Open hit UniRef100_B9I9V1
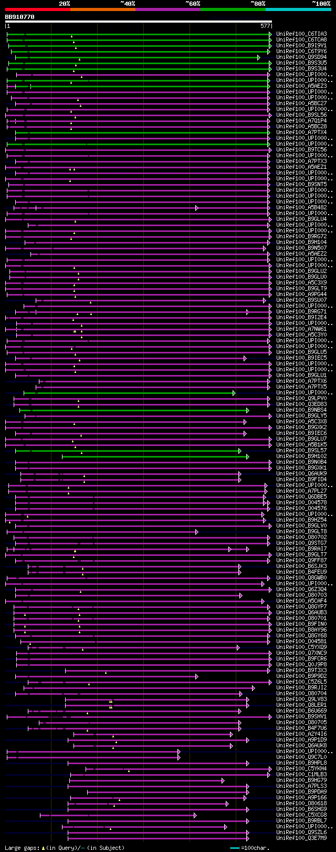The width and height of the screenshot is (336, 852). [x=301, y=46]
